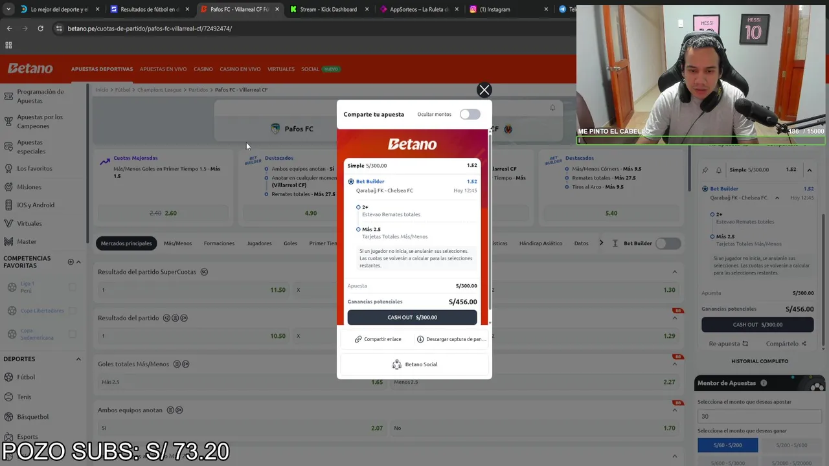
Task: Check the Liga 1 Perú checkbox
Action: [x=73, y=287]
